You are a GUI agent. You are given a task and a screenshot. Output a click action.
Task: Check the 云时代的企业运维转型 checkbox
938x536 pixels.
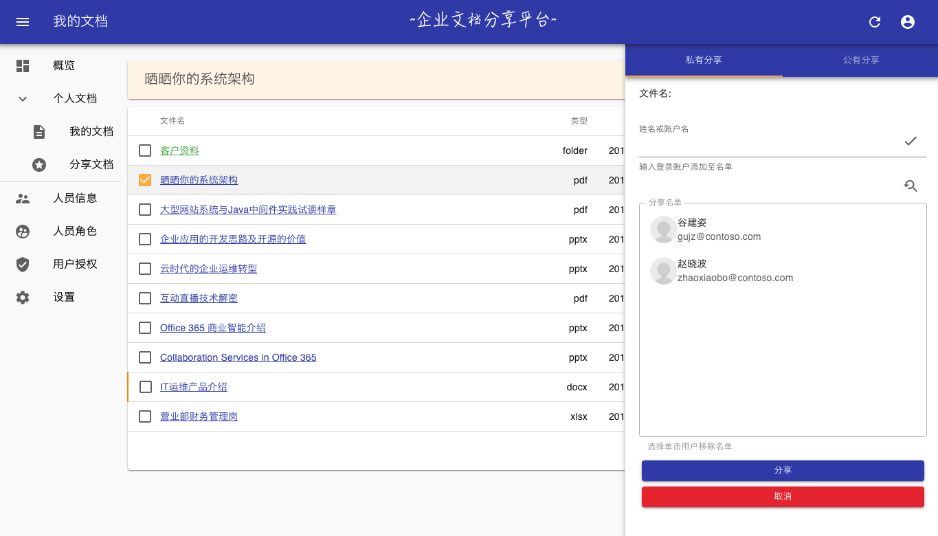tap(145, 269)
